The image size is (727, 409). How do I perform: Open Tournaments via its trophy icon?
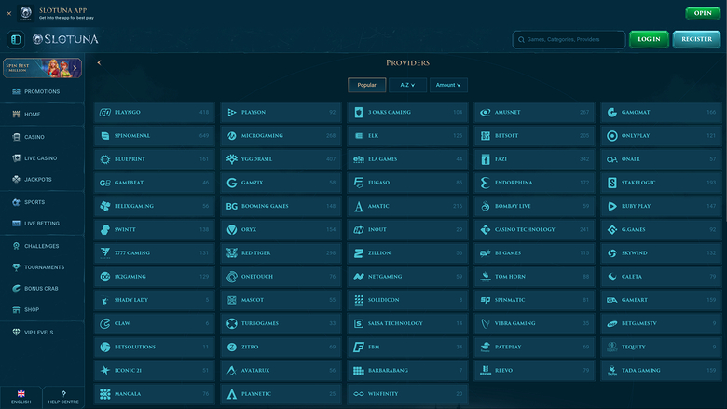pos(16,266)
